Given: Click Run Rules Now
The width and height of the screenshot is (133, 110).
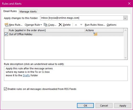Looking at the screenshot, I should pos(95,25).
